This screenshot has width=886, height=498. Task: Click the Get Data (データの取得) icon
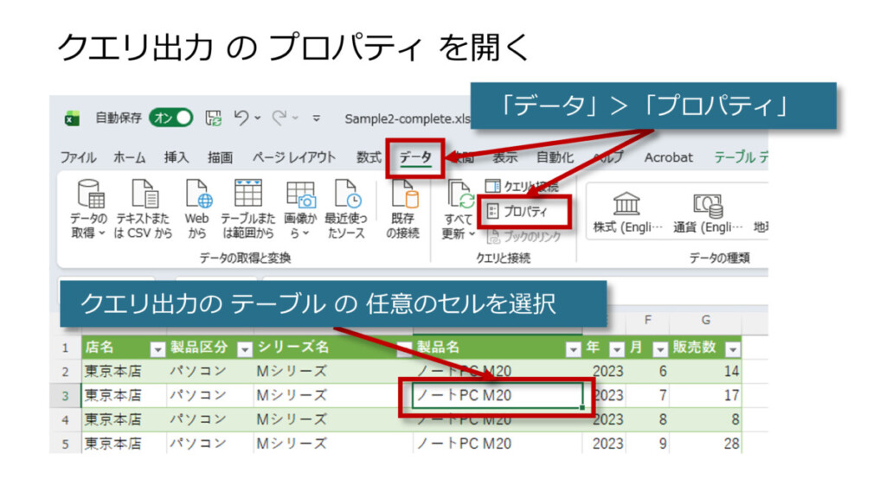[89, 199]
